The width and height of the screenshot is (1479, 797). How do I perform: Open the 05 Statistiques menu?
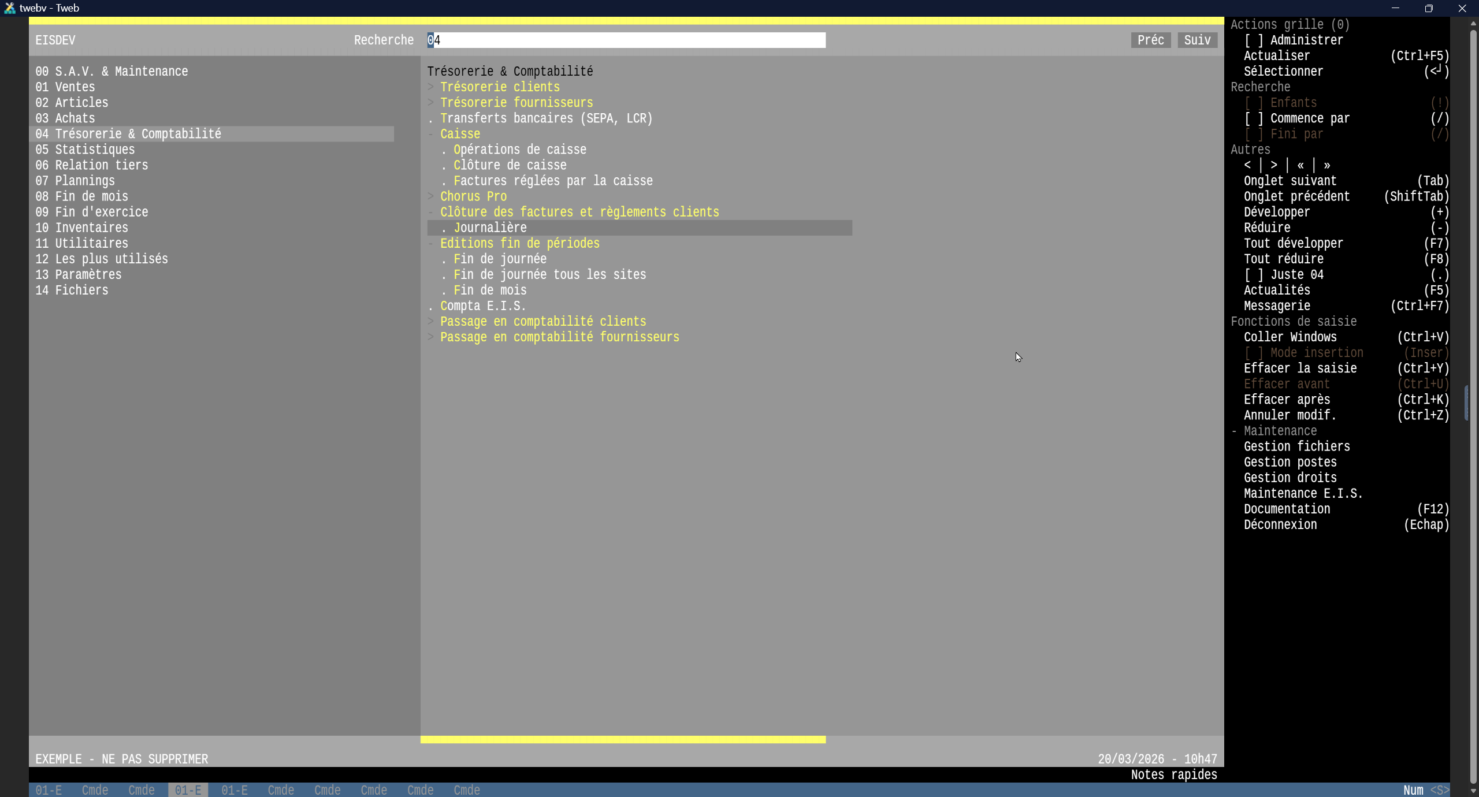85,150
